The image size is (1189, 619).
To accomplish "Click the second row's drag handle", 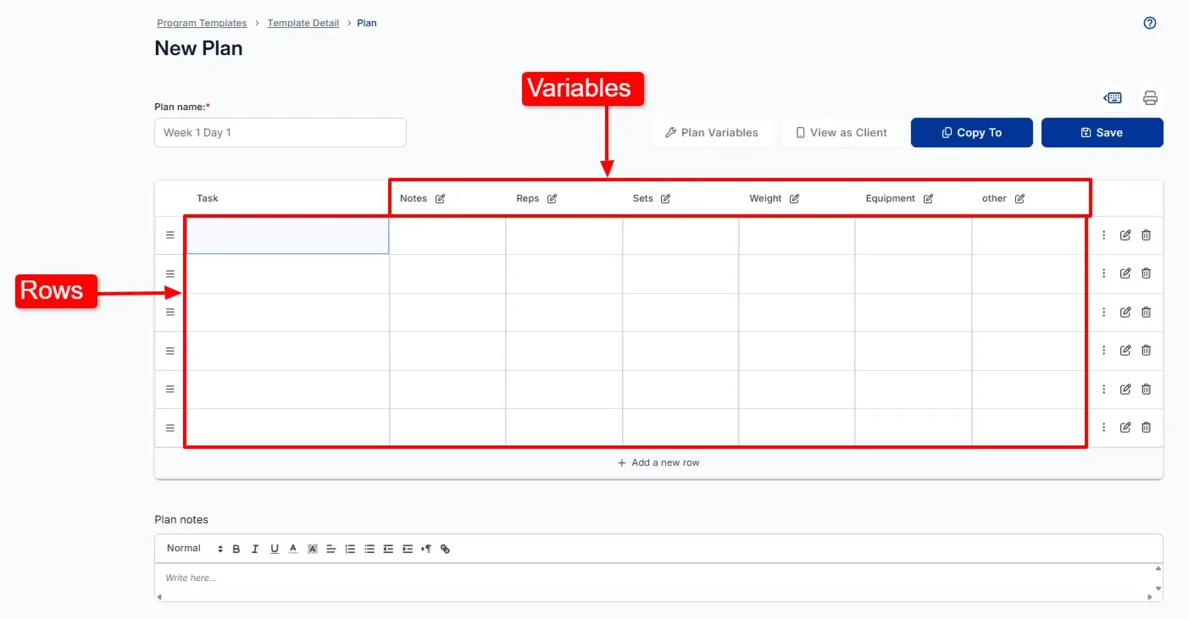I will pos(169,274).
